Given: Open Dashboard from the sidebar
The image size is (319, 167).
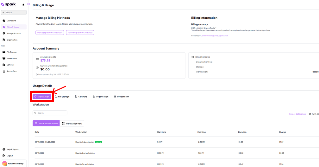Looking at the screenshot, I should (x=11, y=21).
